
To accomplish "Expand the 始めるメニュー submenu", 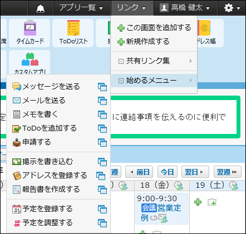I will pyautogui.click(x=154, y=81).
